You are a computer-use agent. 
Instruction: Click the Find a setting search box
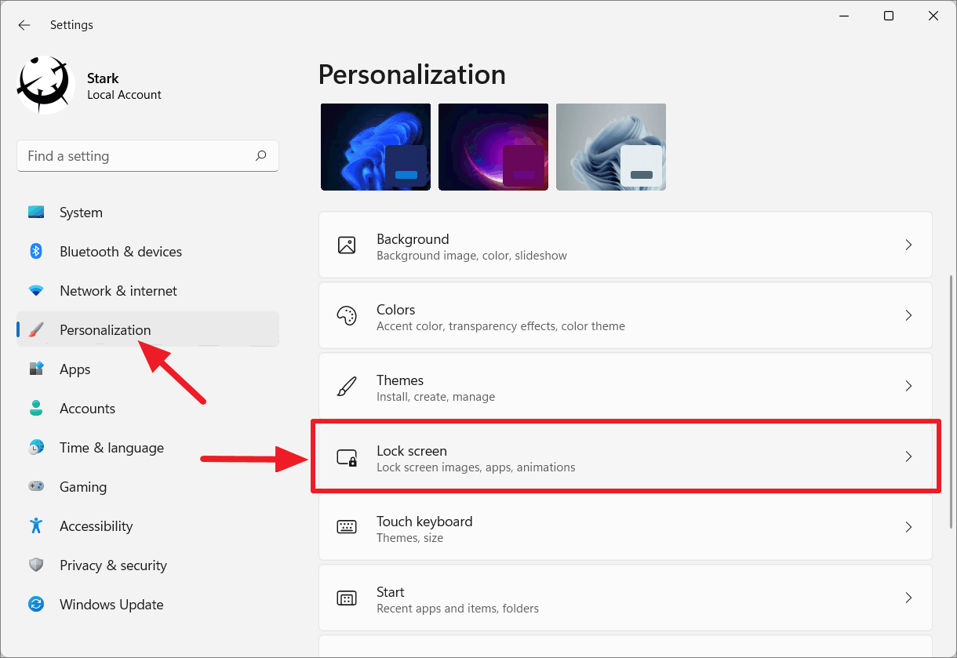(x=147, y=156)
